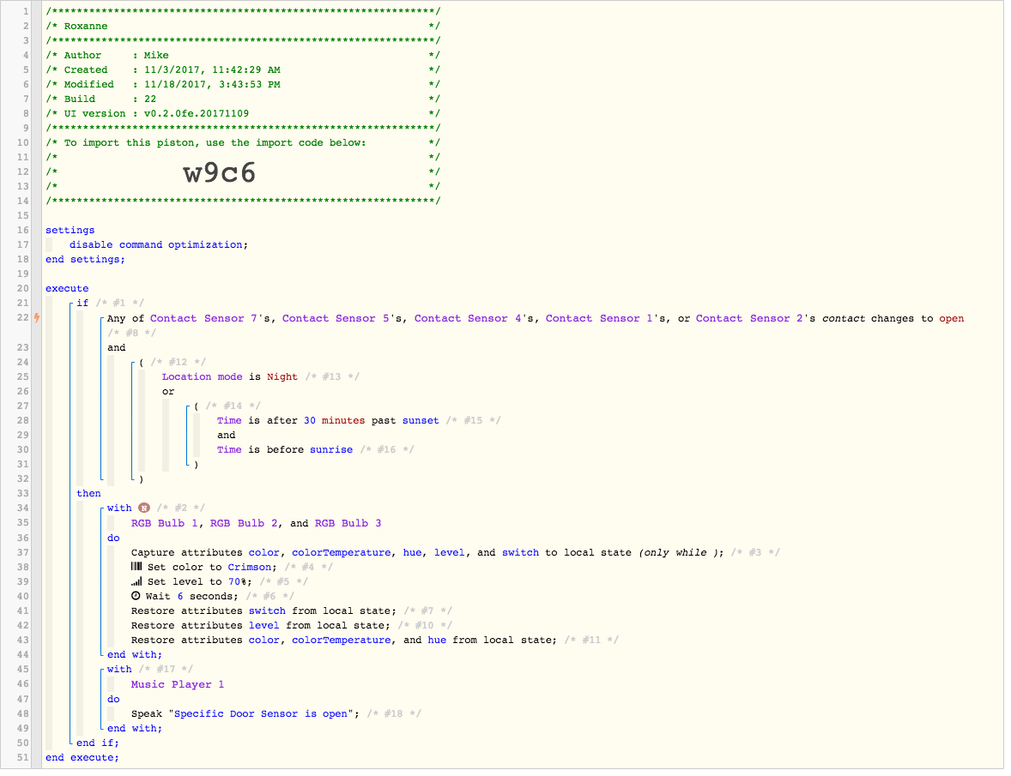Click the red 'Night' mode value
Image resolution: width=1011 pixels, height=776 pixels.
(282, 376)
